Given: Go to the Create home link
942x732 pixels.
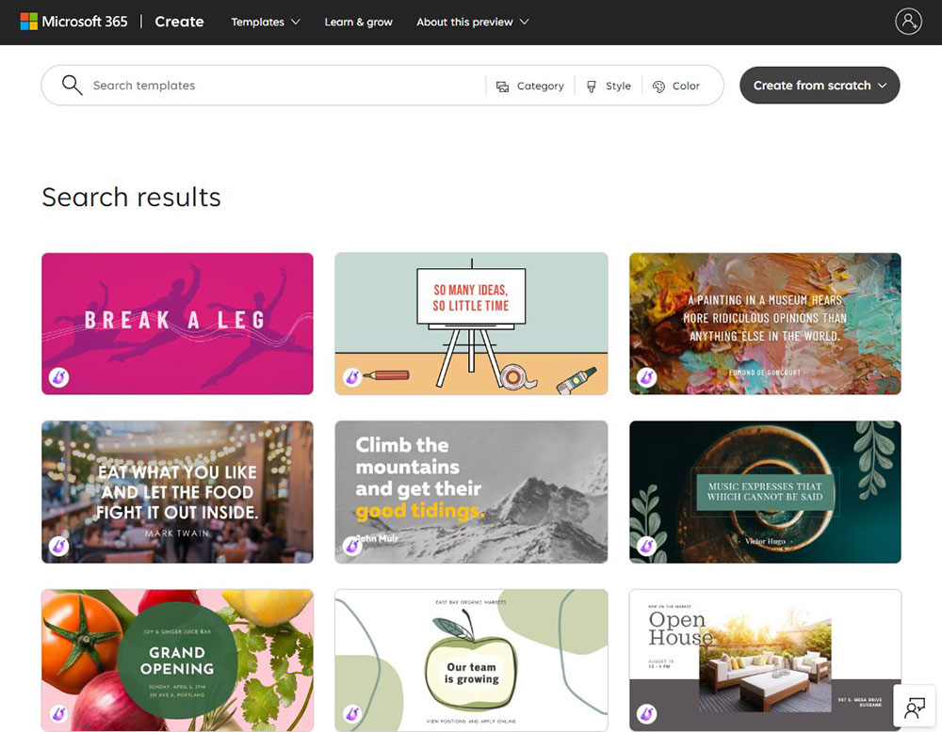Looking at the screenshot, I should coord(179,22).
